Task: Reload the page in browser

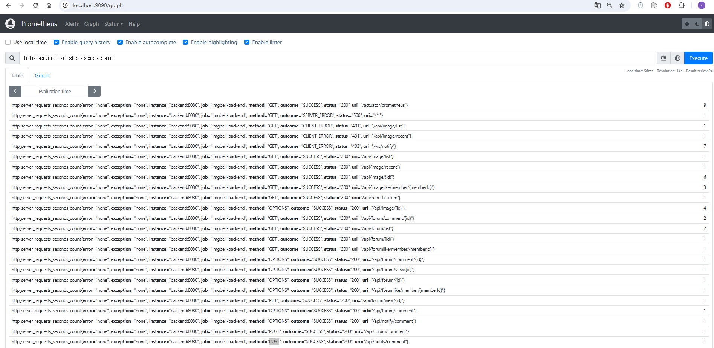Action: (x=35, y=5)
